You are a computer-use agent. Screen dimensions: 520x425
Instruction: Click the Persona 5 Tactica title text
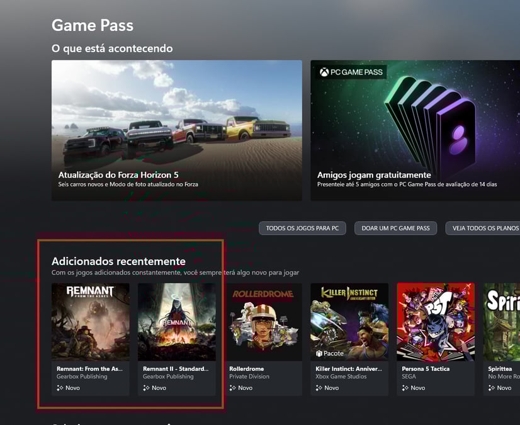point(426,368)
